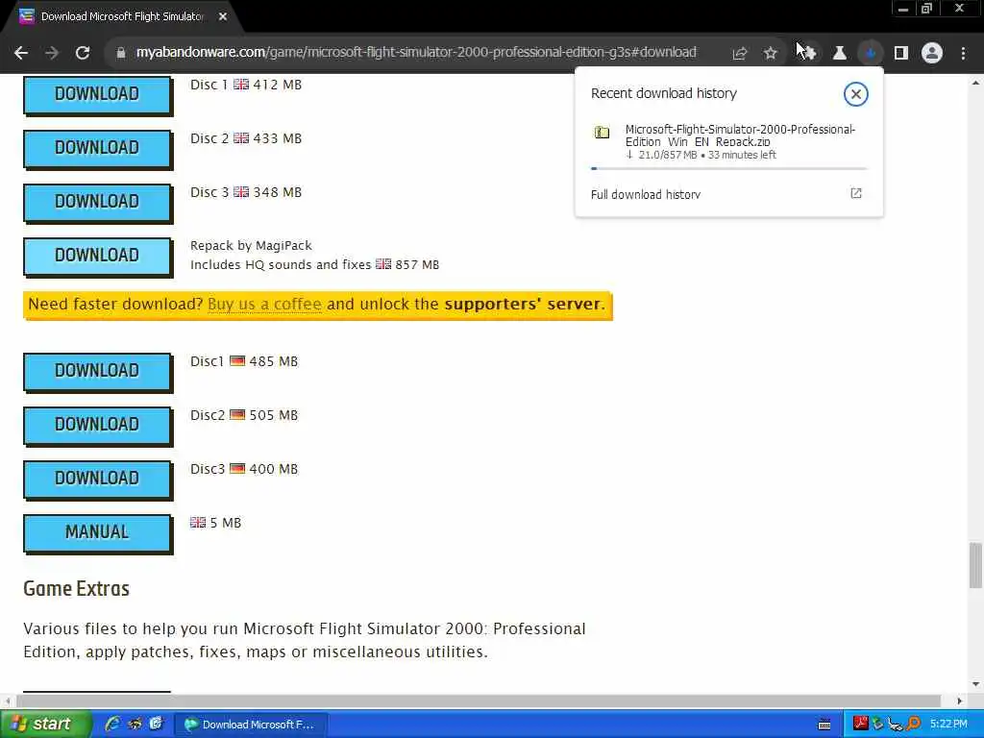Open the profile avatar menu
This screenshot has height=738, width=984.
(x=932, y=54)
